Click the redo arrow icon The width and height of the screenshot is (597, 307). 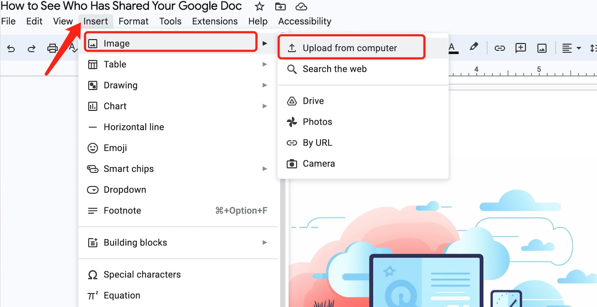(x=32, y=48)
